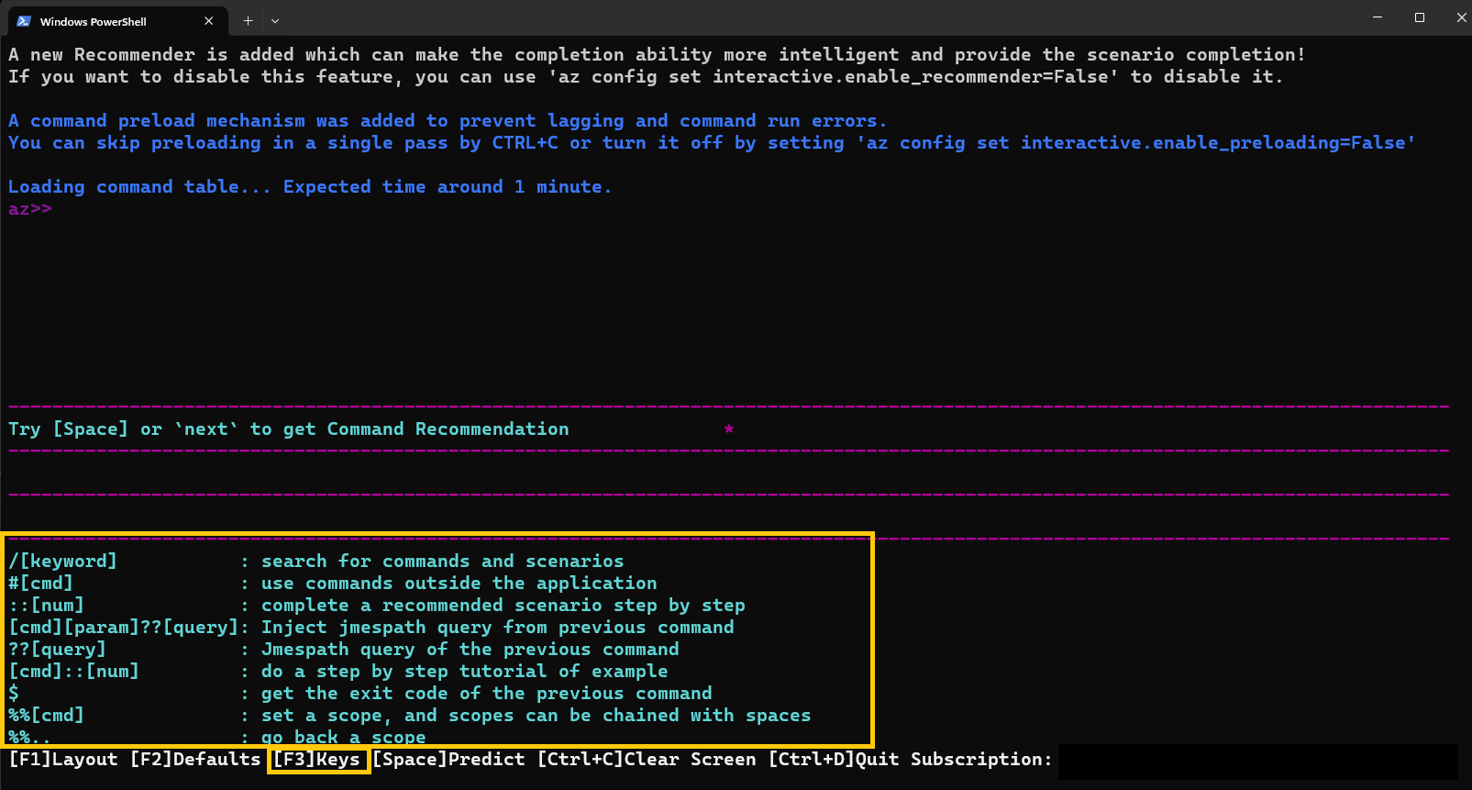This screenshot has width=1472, height=790.
Task: Click the [Ctrl+C]Clear Screen footer entry
Action: [647, 760]
